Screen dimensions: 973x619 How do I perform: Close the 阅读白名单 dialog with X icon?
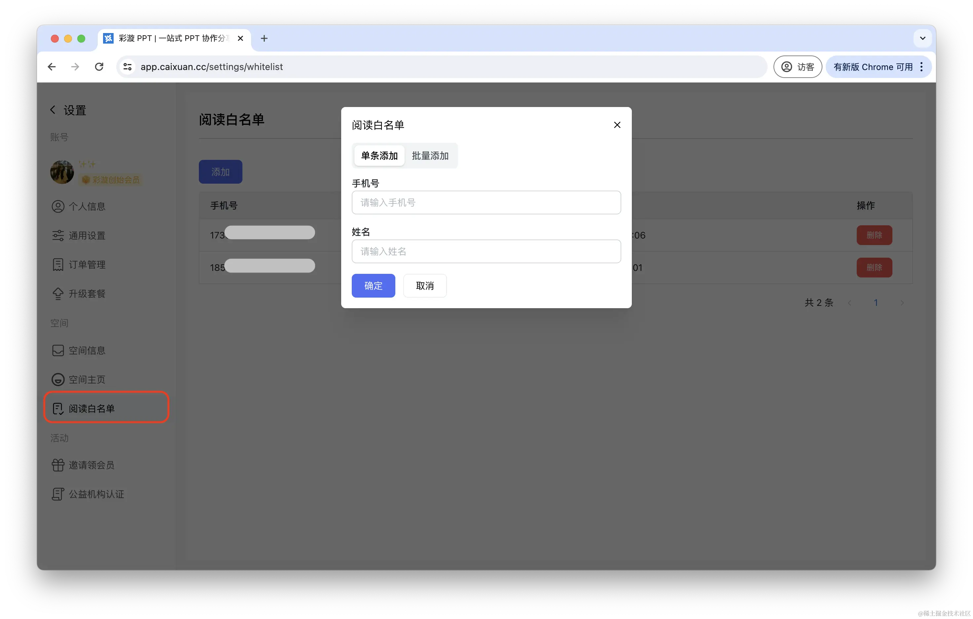(617, 125)
